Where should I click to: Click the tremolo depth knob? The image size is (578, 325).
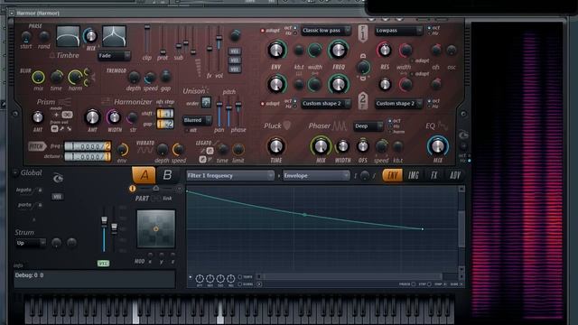[x=134, y=77]
